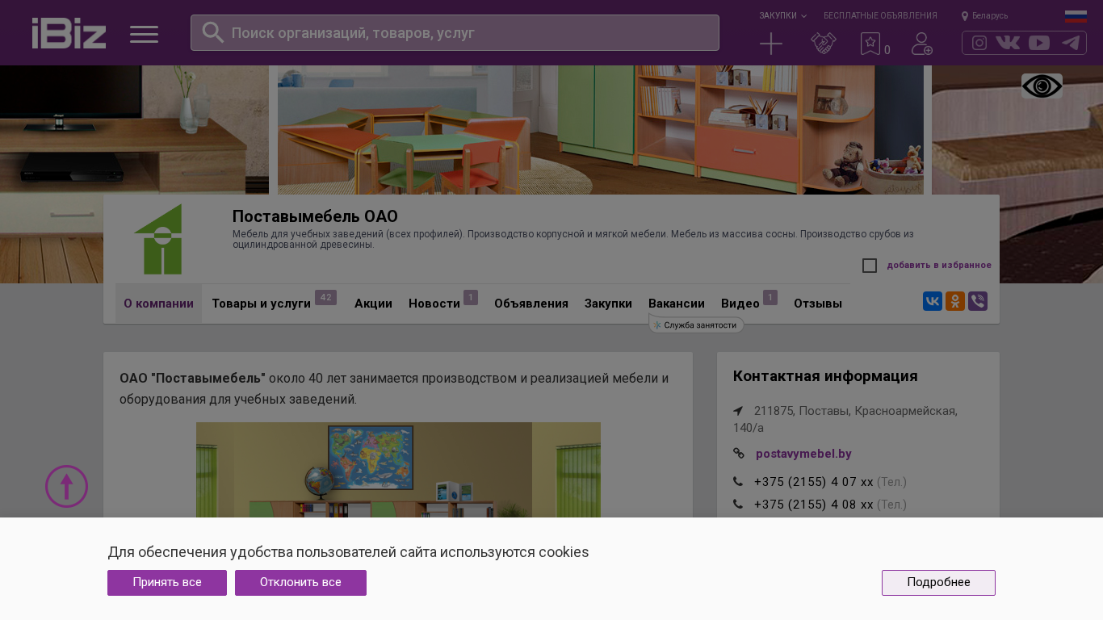
Task: Click the classroom furniture photo in description
Action: pyautogui.click(x=398, y=470)
